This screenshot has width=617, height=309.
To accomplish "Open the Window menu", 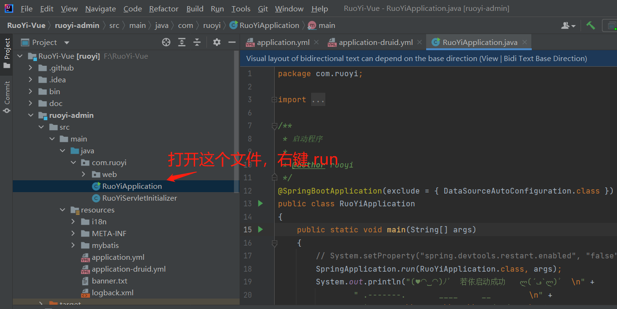I will click(289, 9).
